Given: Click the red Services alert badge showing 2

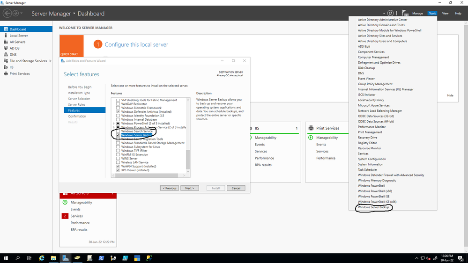Looking at the screenshot, I should coord(65,216).
